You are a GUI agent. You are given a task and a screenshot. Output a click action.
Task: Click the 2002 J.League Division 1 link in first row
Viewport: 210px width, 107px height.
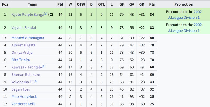pos(185,15)
